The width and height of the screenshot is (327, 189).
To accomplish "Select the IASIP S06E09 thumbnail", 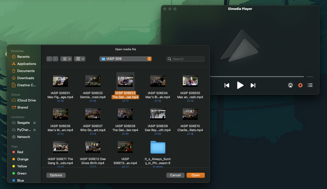I will click(158, 114).
